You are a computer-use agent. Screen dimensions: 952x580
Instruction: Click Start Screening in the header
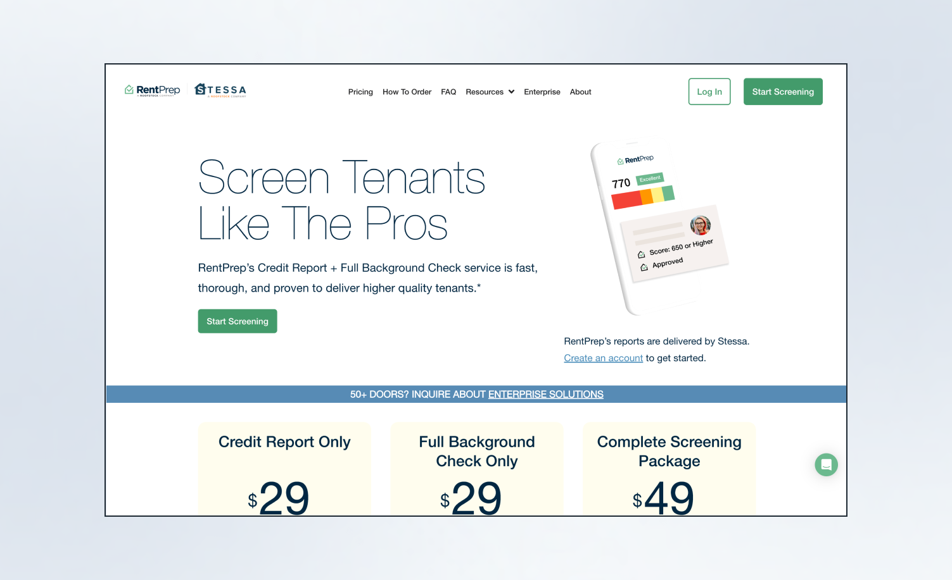(782, 92)
